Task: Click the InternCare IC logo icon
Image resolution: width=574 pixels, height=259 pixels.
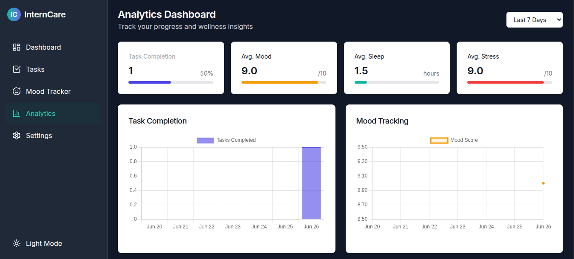Action: [14, 14]
